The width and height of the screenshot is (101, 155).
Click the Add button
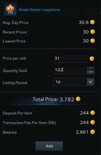tap(49, 146)
